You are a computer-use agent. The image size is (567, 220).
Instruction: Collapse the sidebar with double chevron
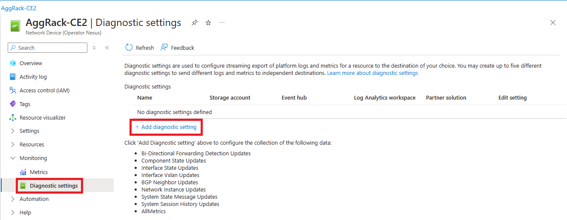coord(107,48)
